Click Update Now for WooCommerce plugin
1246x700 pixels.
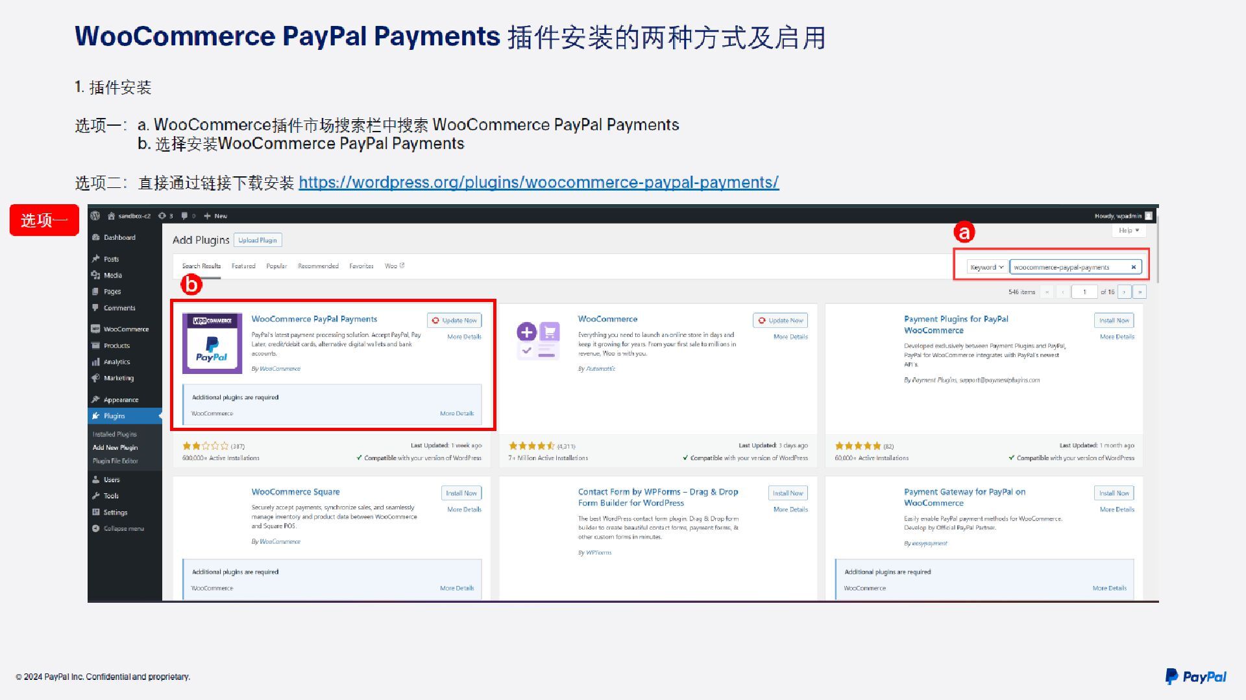point(781,320)
